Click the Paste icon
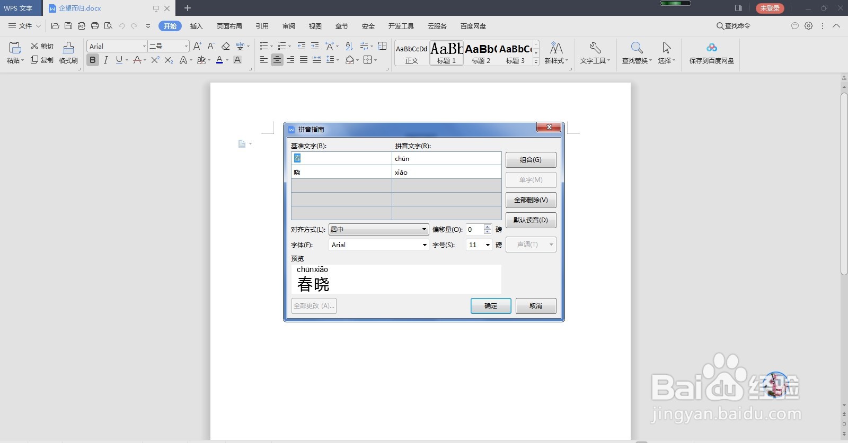The image size is (848, 443). 15,48
